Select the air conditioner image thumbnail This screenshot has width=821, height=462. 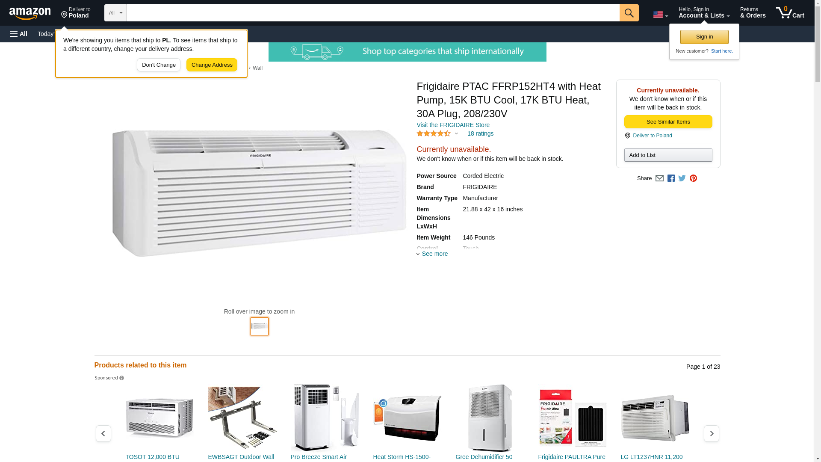tap(259, 326)
